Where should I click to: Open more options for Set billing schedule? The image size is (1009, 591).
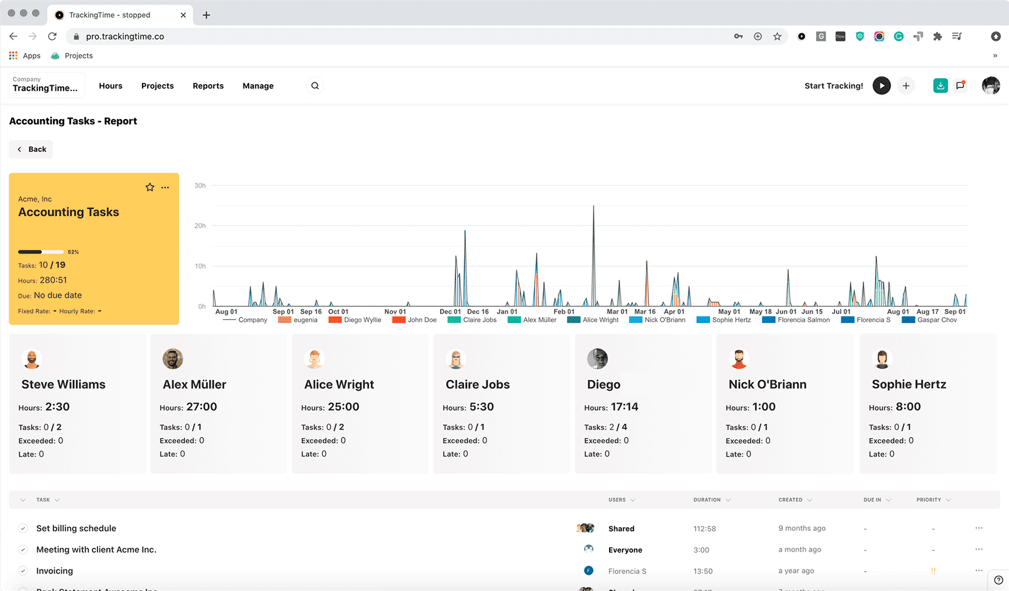coord(979,528)
